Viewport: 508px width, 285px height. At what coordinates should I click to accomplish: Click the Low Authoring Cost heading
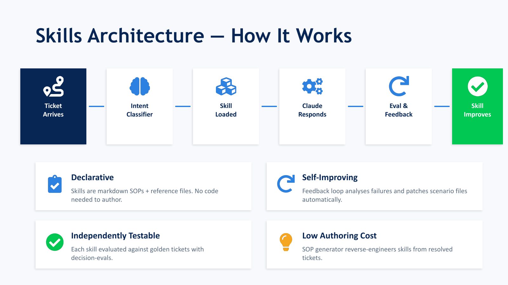(x=339, y=236)
